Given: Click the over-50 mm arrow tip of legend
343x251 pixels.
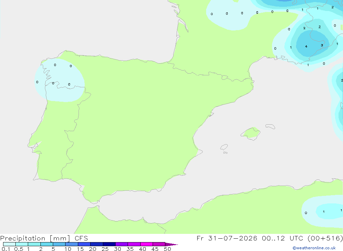Looking at the screenshot, I should tap(172, 244).
